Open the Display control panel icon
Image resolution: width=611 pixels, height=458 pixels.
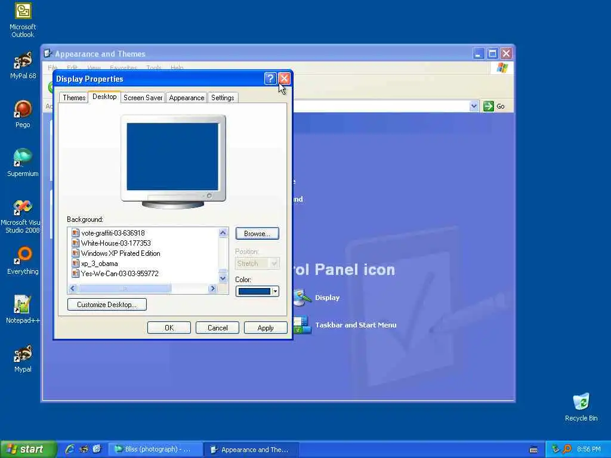[x=303, y=298]
